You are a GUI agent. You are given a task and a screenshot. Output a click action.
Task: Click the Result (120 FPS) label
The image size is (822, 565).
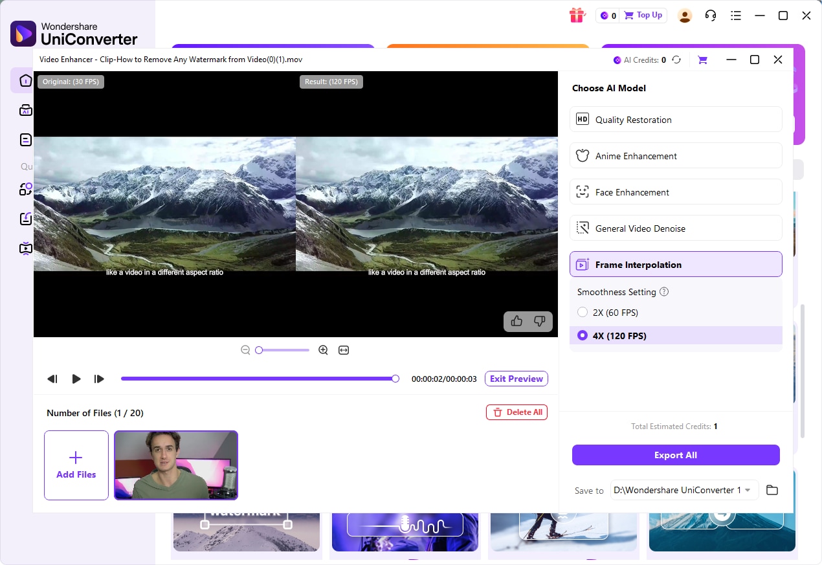331,82
